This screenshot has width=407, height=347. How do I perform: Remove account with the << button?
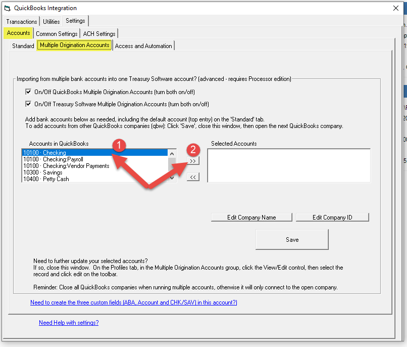tap(193, 177)
